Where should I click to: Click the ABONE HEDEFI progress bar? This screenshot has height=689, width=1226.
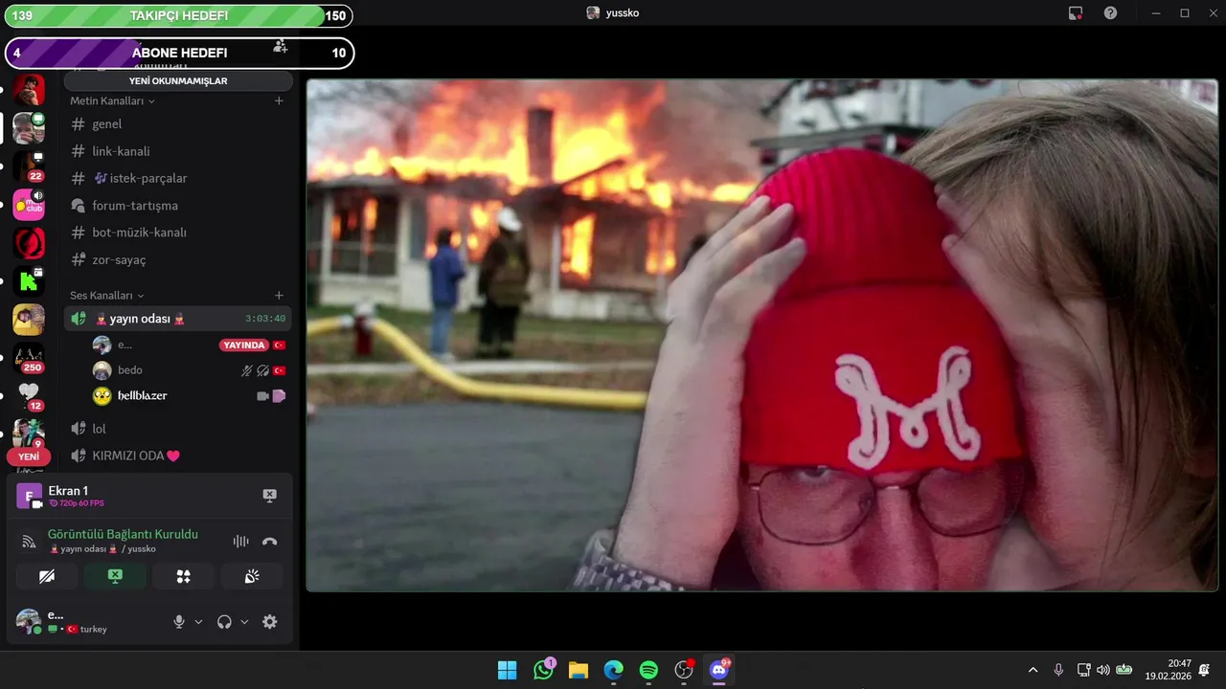(x=179, y=53)
